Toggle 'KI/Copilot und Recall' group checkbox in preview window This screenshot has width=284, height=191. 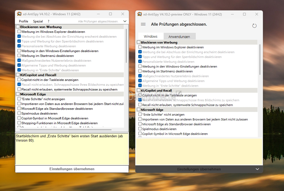[x=139, y=90]
